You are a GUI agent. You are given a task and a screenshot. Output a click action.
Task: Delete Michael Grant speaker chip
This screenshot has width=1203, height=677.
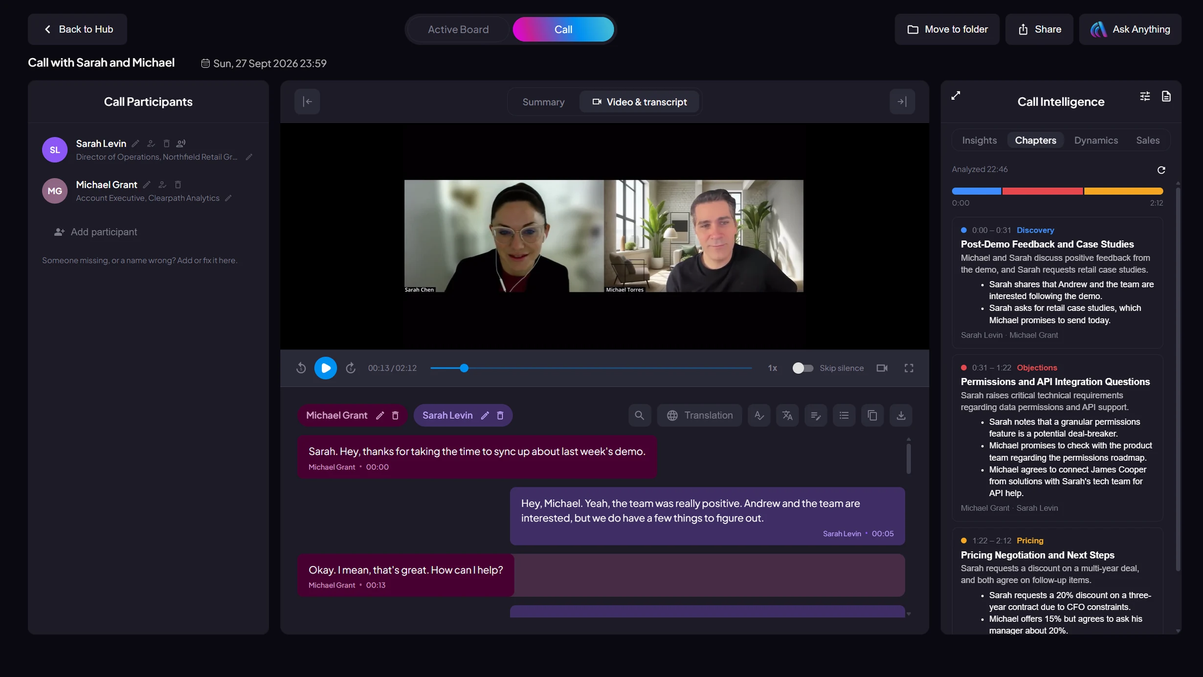pos(395,415)
